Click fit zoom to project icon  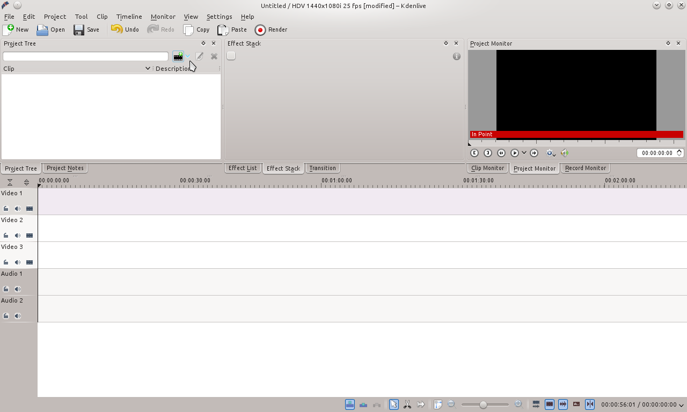pos(438,404)
